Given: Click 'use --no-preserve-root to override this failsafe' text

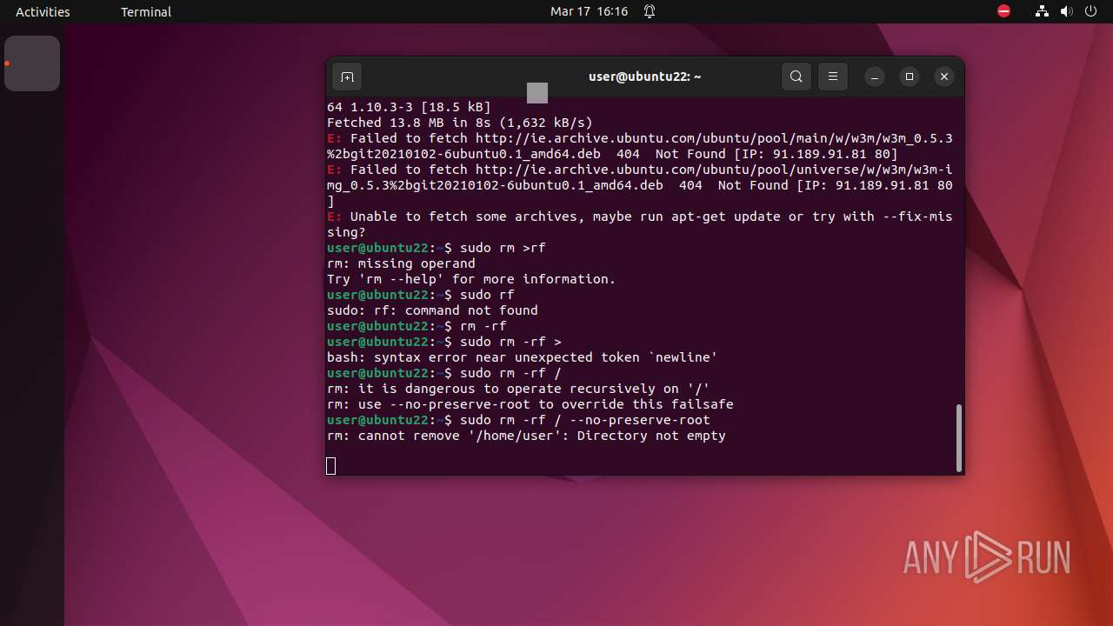Looking at the screenshot, I should click(x=546, y=404).
